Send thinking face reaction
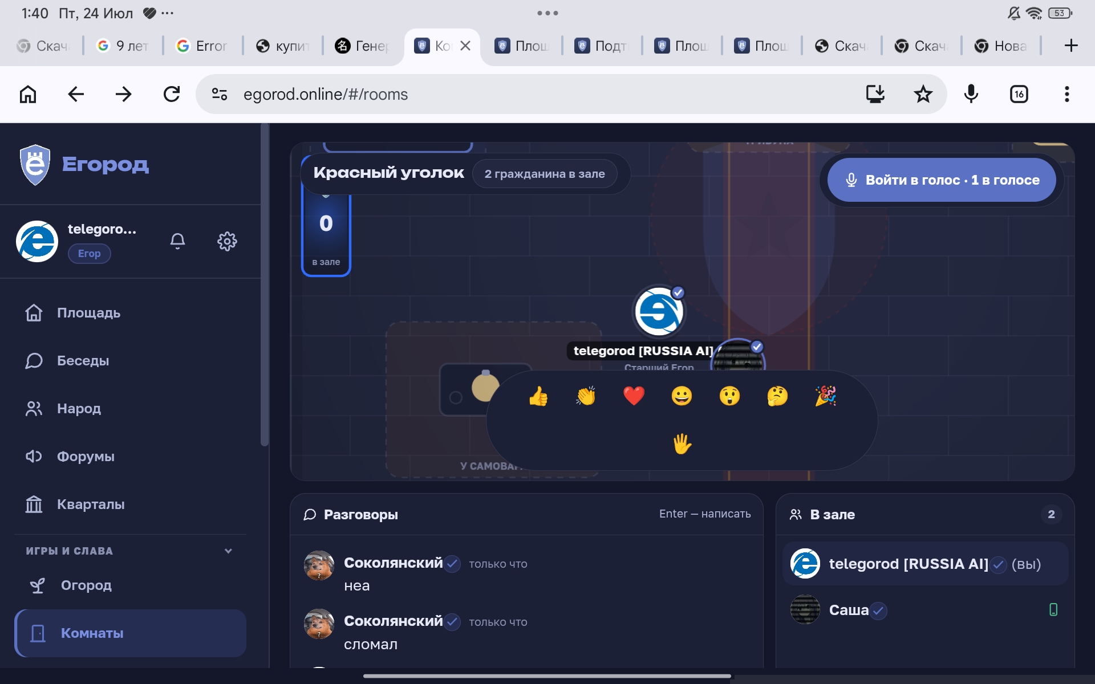The height and width of the screenshot is (684, 1095). click(x=777, y=396)
